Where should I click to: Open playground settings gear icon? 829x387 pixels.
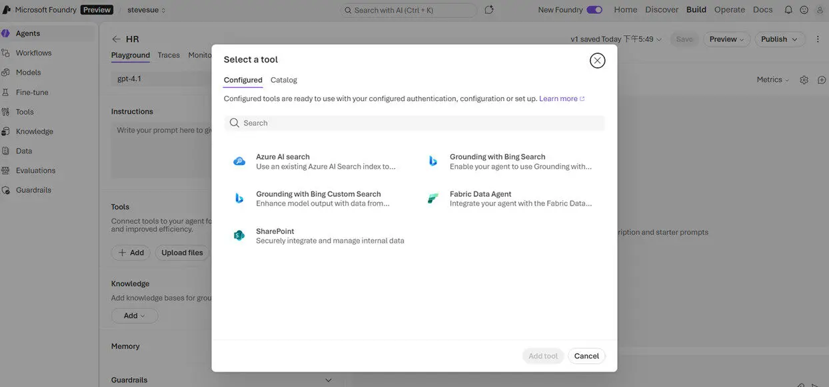tap(804, 80)
